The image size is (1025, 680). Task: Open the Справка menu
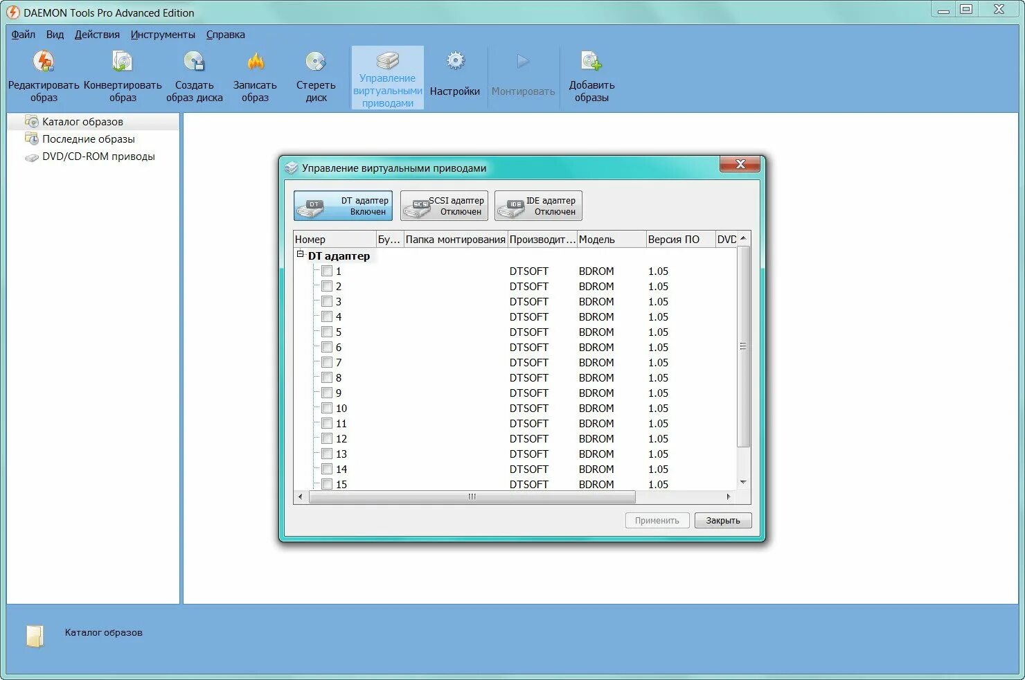click(x=225, y=35)
